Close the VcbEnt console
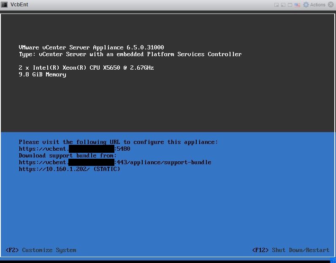 coord(331,5)
